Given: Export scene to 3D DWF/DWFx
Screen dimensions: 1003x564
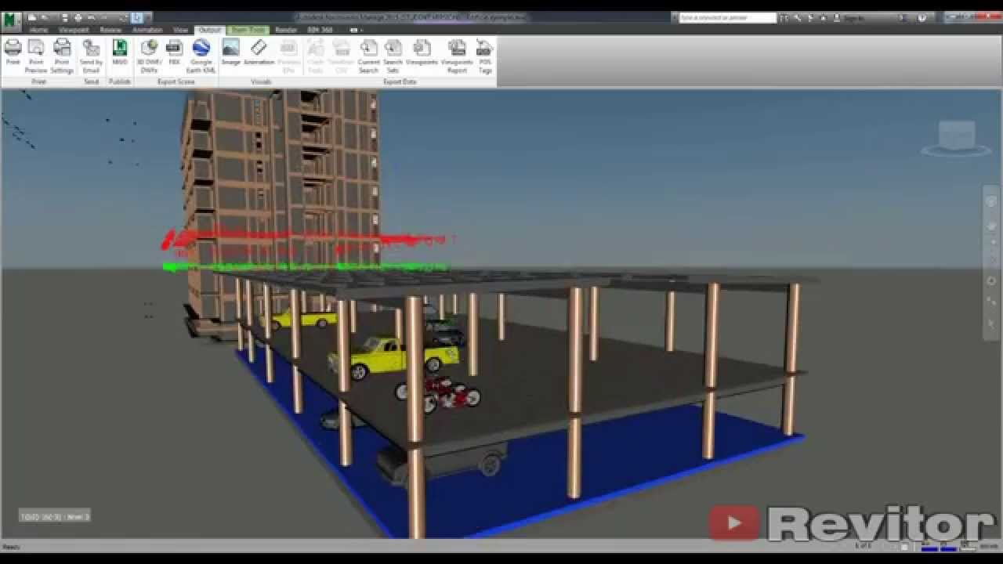Looking at the screenshot, I should click(x=149, y=56).
